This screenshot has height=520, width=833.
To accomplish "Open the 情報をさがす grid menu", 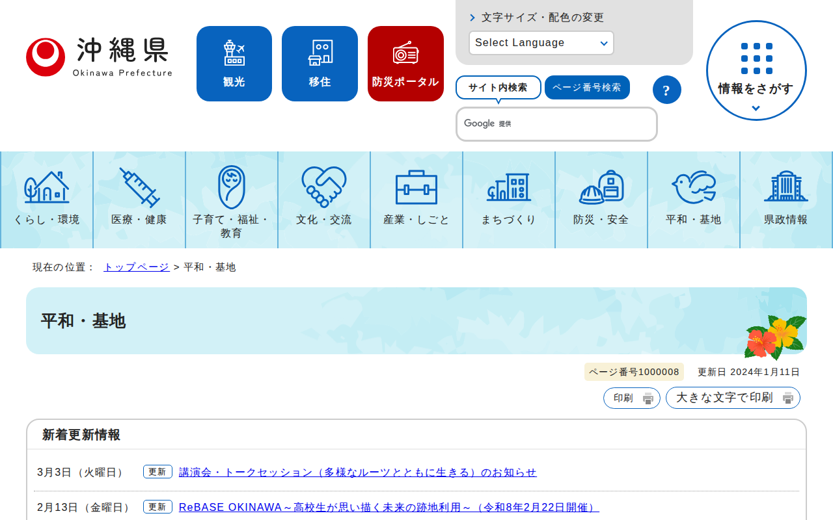I will (x=756, y=71).
